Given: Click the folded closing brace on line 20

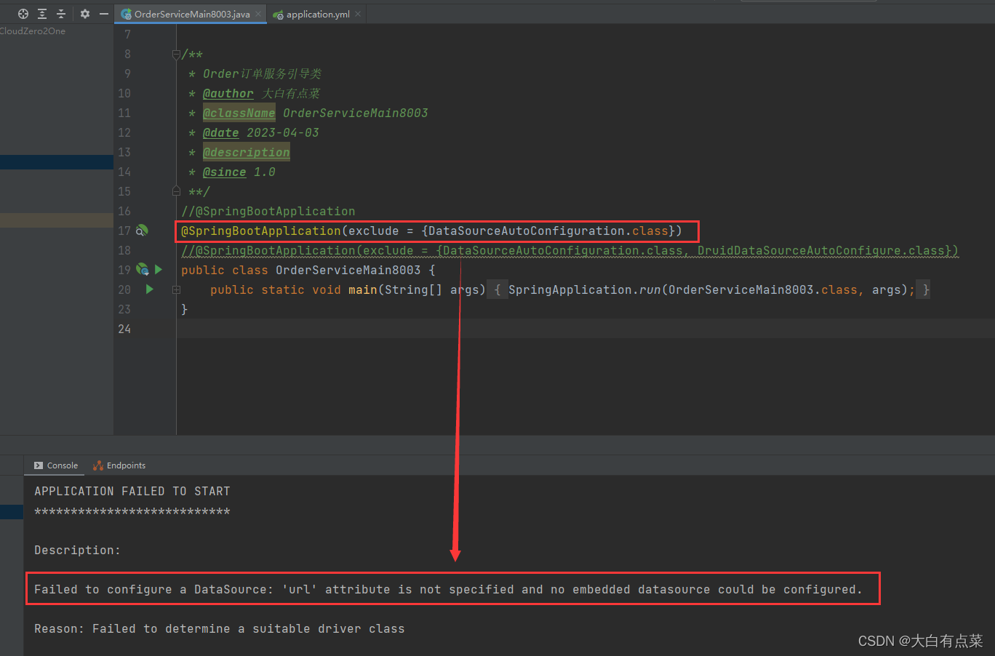Looking at the screenshot, I should point(926,289).
